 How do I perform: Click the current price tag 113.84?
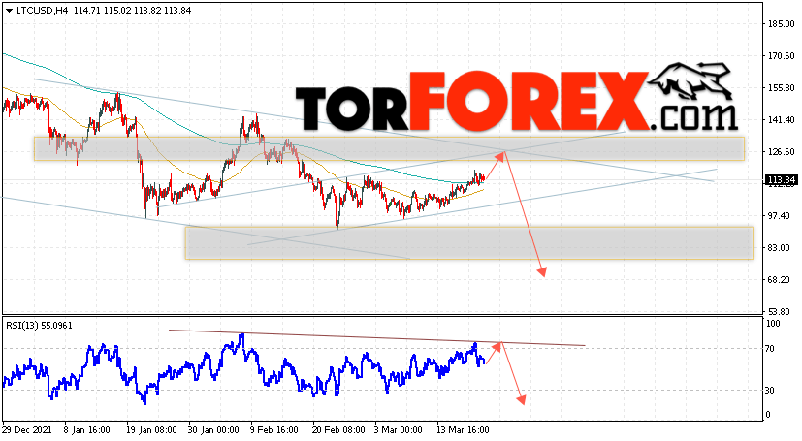781,180
